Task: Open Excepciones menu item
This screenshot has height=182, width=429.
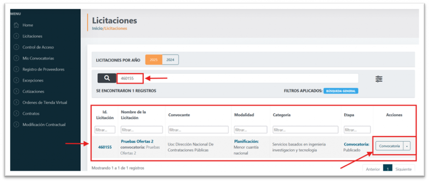Action: pyautogui.click(x=33, y=81)
